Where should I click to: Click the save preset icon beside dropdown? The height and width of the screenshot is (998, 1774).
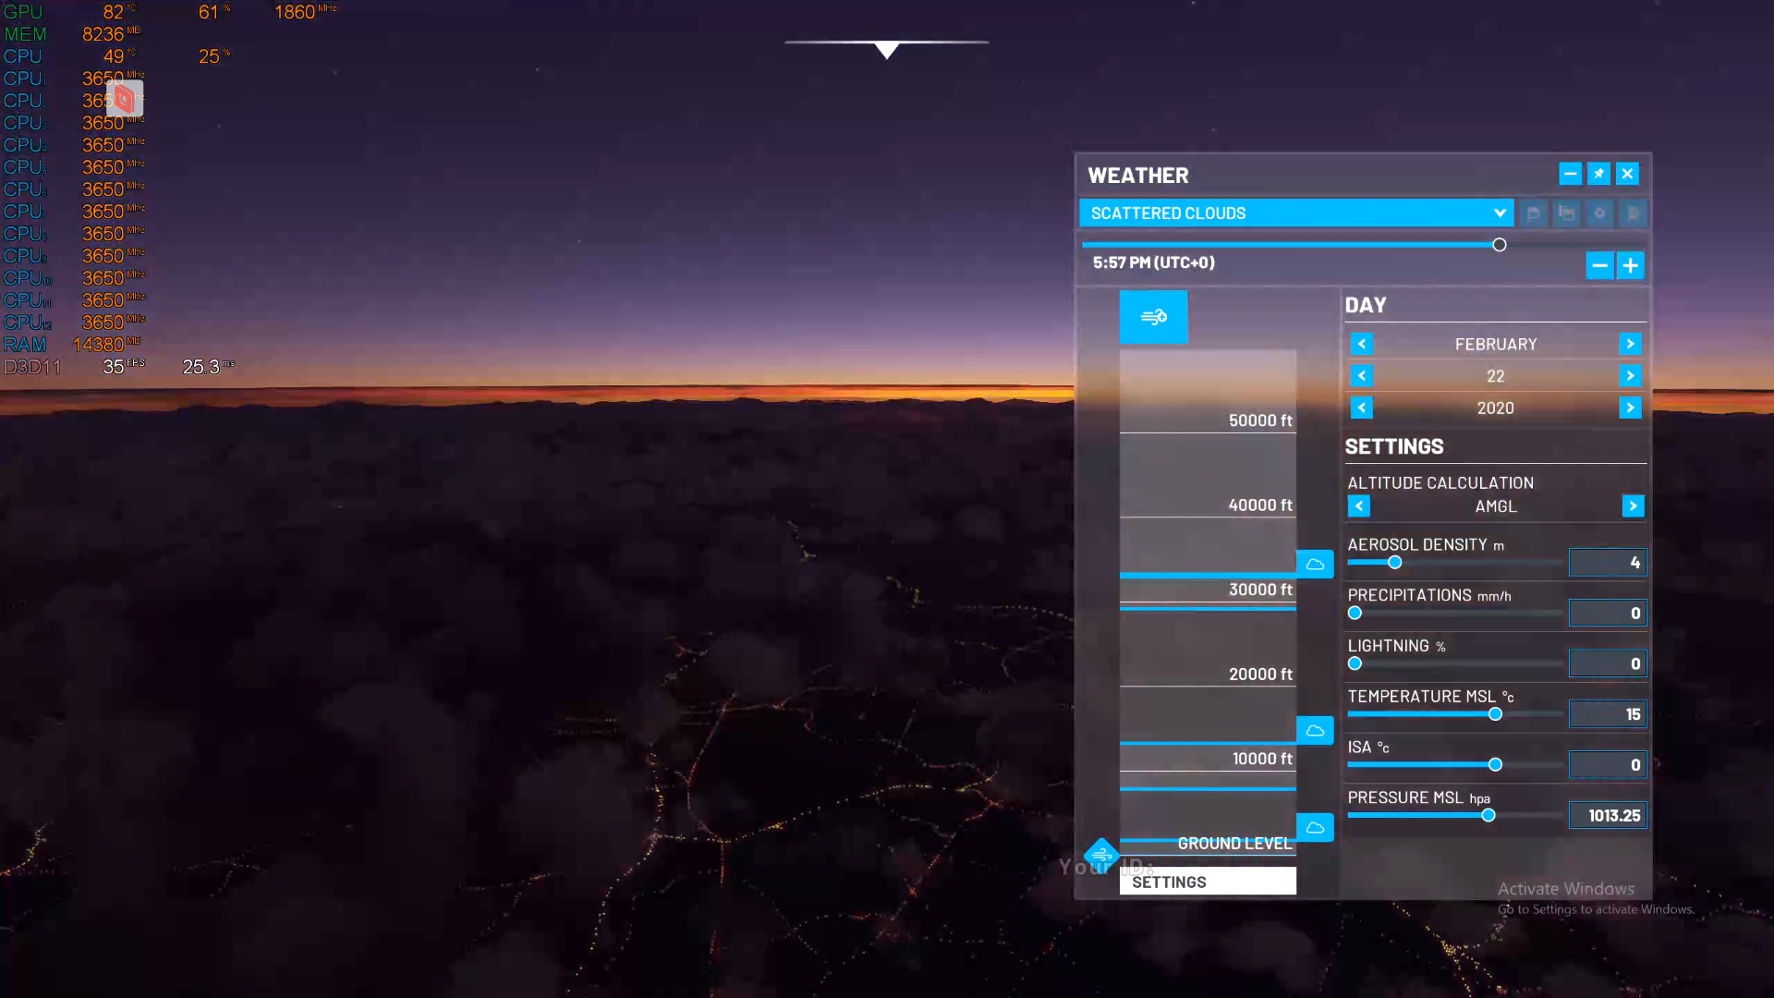1533,213
